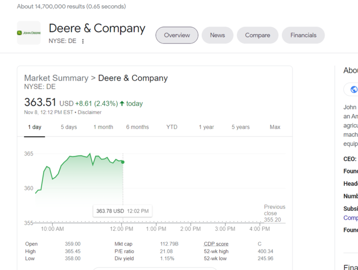Click the CDP score value C
The image size is (358, 270).
tap(260, 244)
